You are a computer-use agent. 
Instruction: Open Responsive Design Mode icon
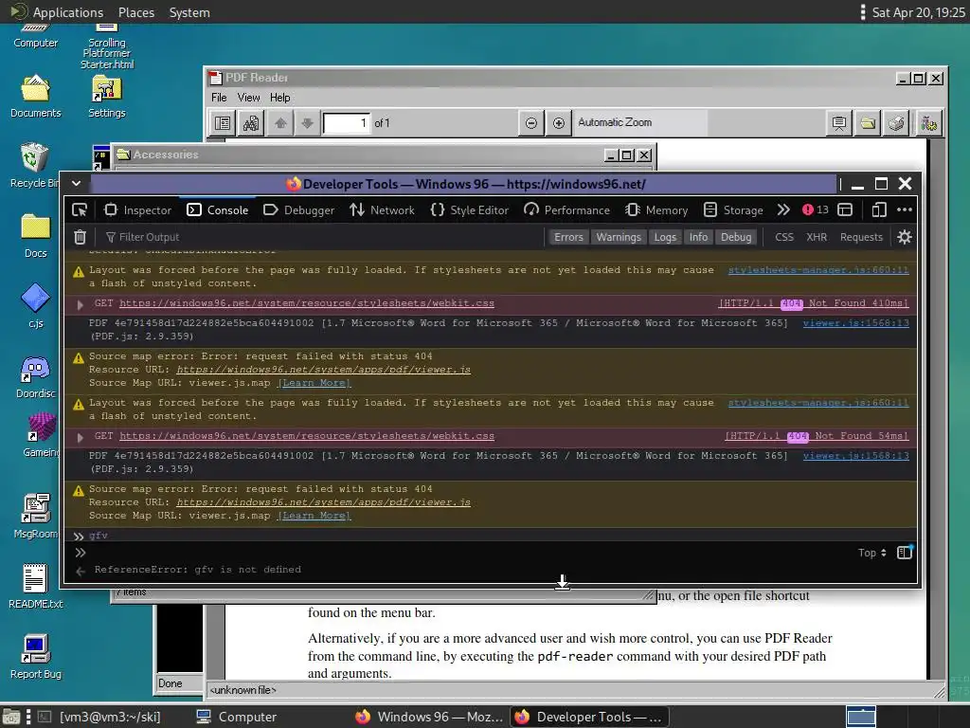click(x=879, y=209)
